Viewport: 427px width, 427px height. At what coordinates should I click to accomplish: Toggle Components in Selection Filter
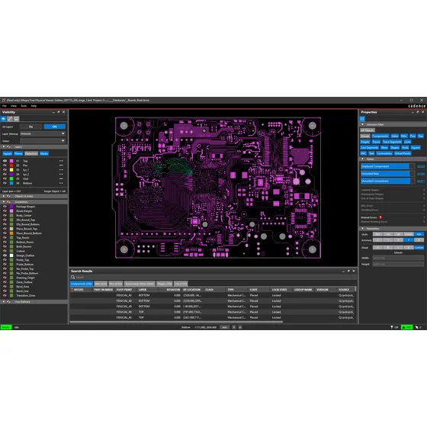click(380, 136)
